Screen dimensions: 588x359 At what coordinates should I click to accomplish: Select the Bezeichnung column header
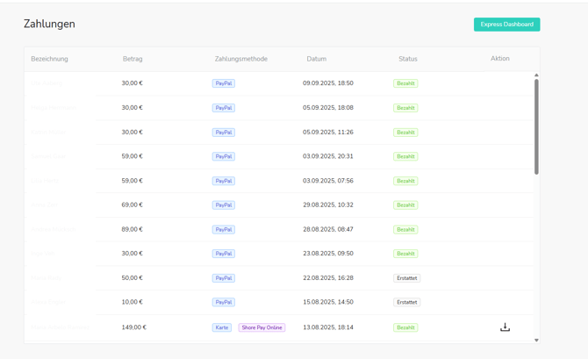pos(49,59)
